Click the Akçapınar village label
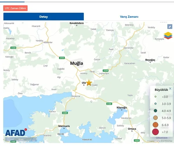 [76, 96]
